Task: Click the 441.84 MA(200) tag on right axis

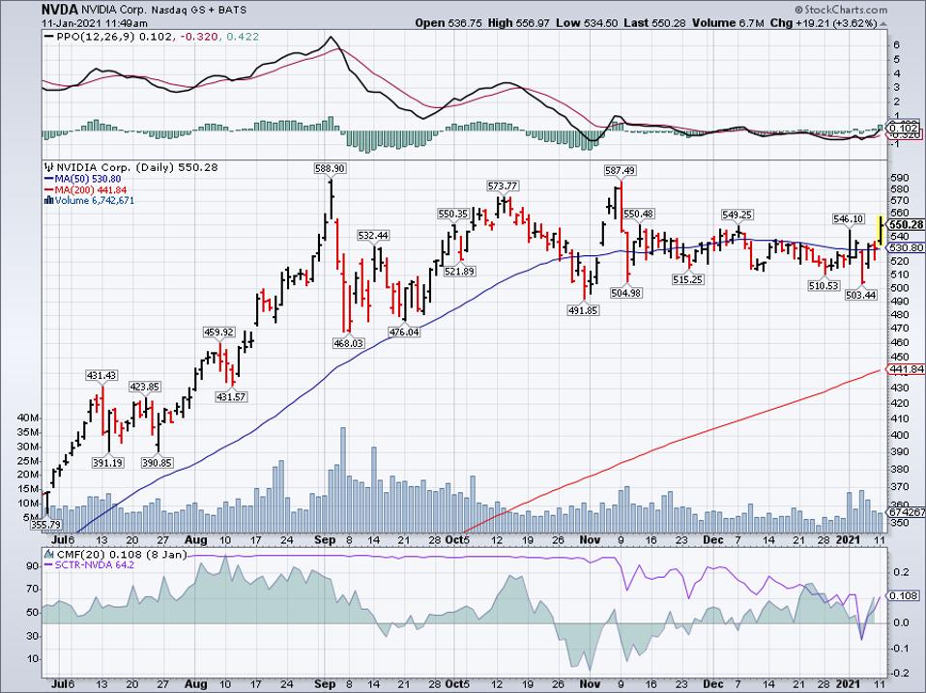Action: [906, 369]
